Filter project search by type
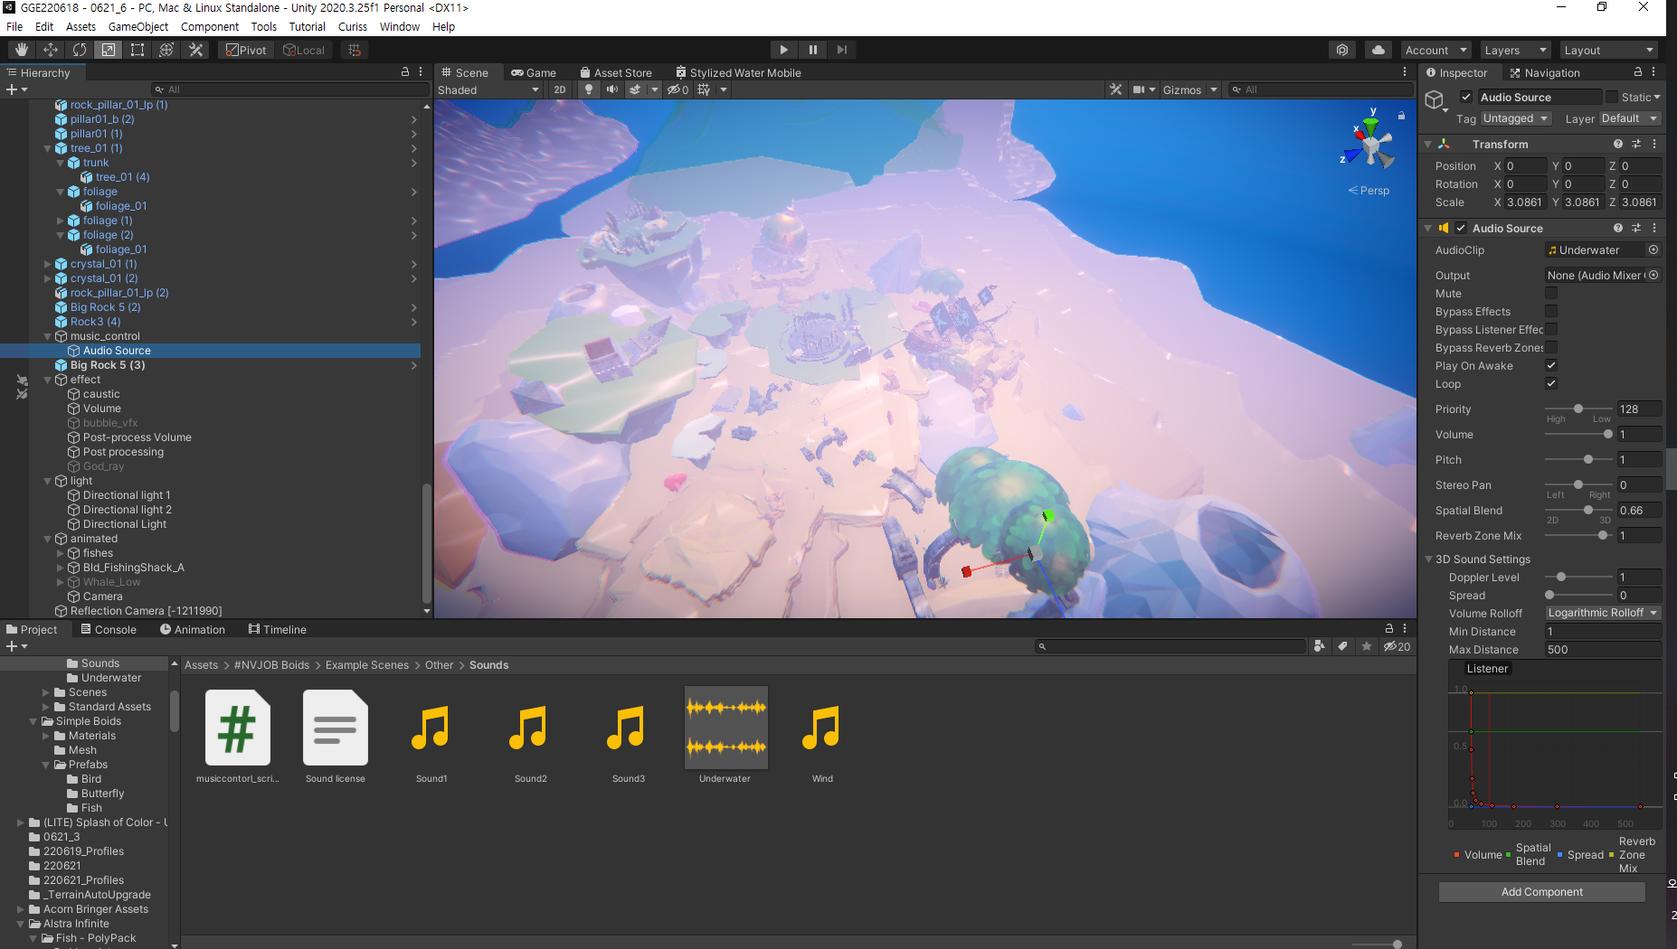 (1320, 645)
